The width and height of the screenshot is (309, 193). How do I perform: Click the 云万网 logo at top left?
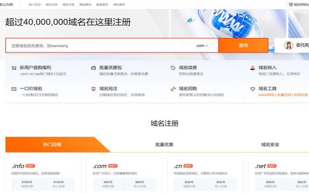click(6, 5)
